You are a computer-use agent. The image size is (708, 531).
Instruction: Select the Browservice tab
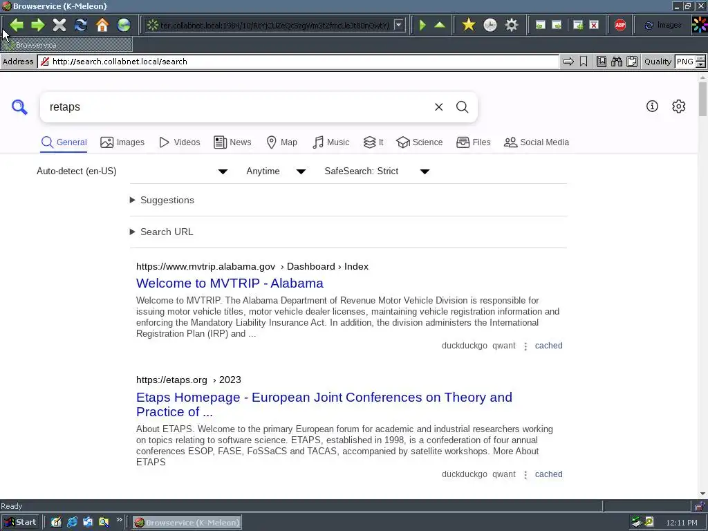(x=67, y=45)
